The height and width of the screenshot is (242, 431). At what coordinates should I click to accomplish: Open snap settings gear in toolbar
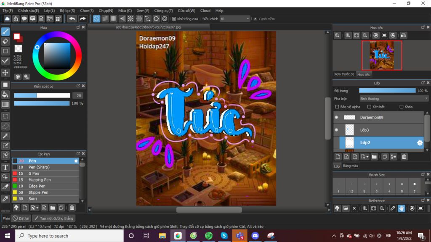click(x=165, y=18)
